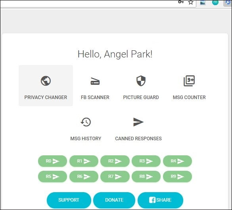Send canned response R2

[115, 161]
